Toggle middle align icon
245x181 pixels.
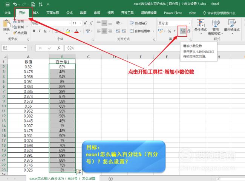pos(104,23)
